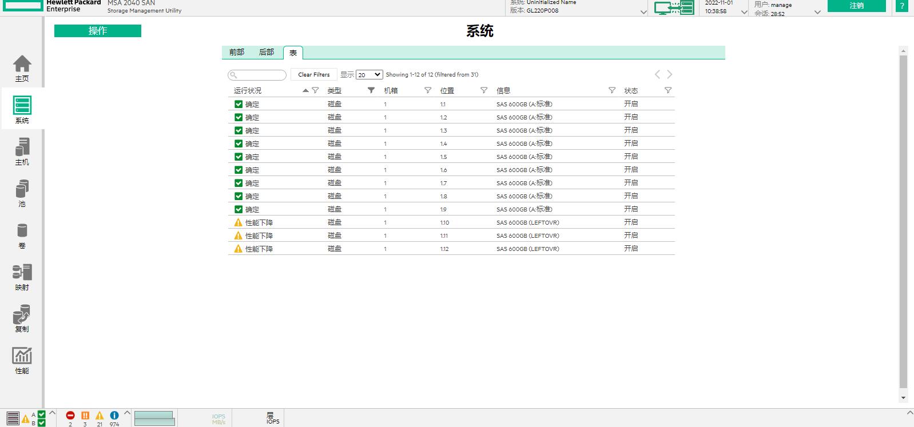Open filter for 机箱 column
The width and height of the screenshot is (914, 427).
point(428,90)
